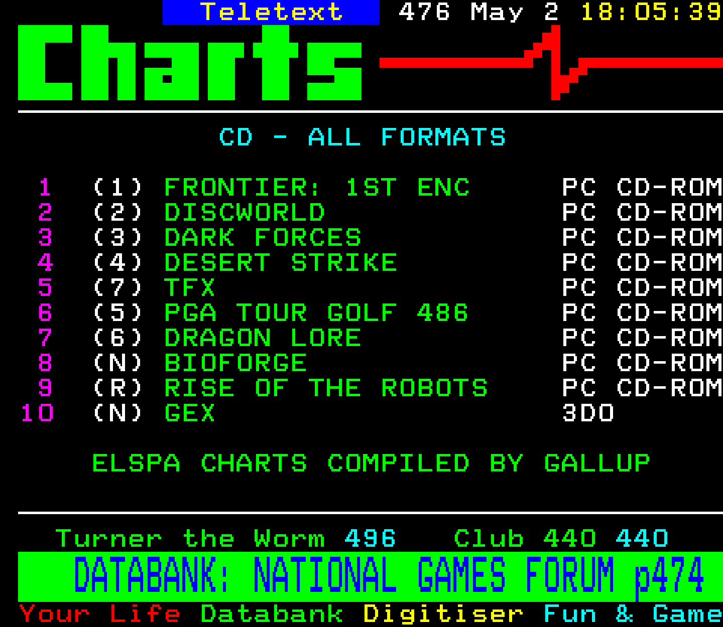Select chart entry PGA TOUR GOLF 486

(316, 313)
